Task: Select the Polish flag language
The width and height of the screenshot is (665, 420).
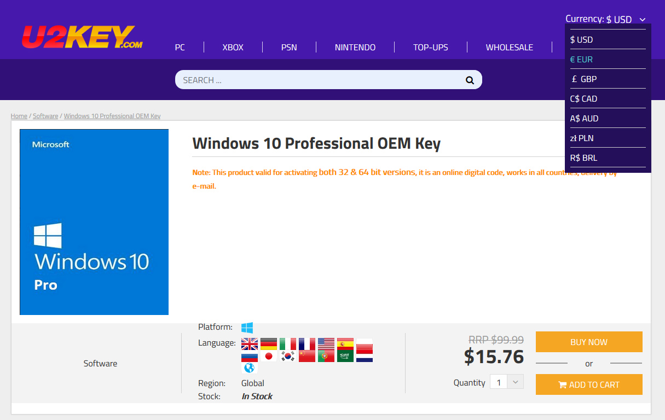Action: point(365,344)
